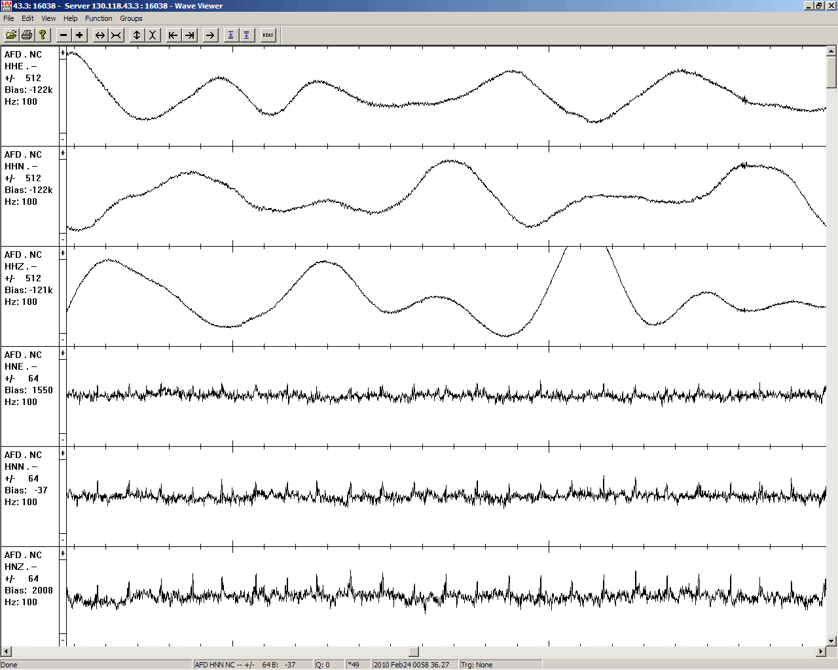This screenshot has width=838, height=670.
Task: Select the AFD HNZ channel label
Action: pyautogui.click(x=29, y=596)
